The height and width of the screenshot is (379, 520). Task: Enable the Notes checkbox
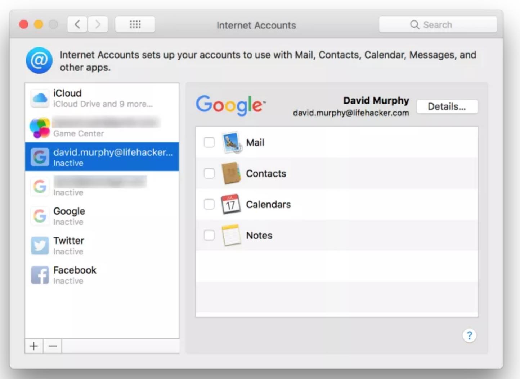point(209,235)
